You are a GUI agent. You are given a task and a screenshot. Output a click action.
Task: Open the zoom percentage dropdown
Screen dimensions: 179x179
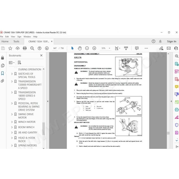pos(109,48)
